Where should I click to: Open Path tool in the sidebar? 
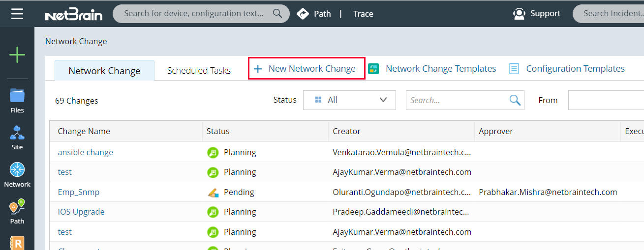[17, 211]
